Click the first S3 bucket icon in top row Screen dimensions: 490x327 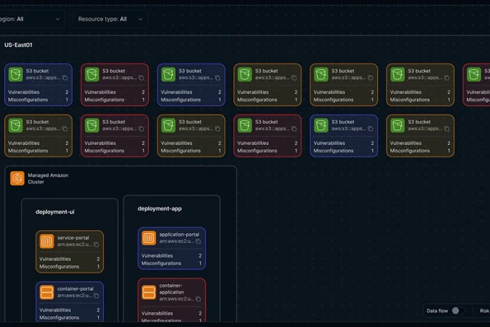coord(15,74)
